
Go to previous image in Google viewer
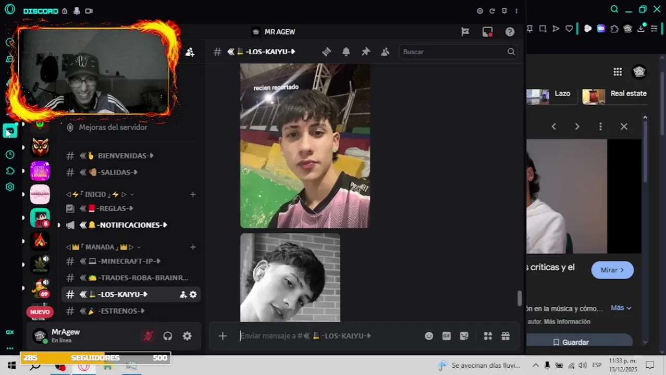click(554, 127)
